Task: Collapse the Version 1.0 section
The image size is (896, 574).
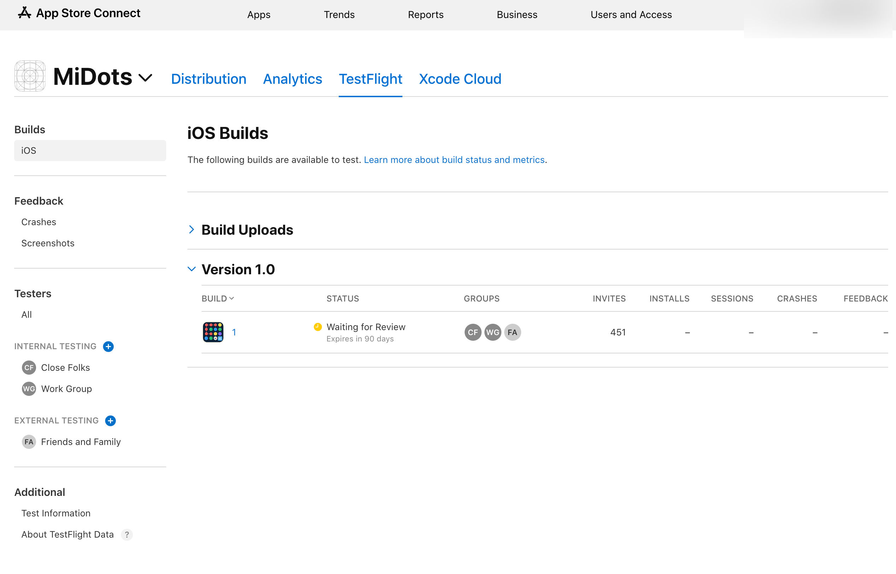Action: pyautogui.click(x=192, y=269)
